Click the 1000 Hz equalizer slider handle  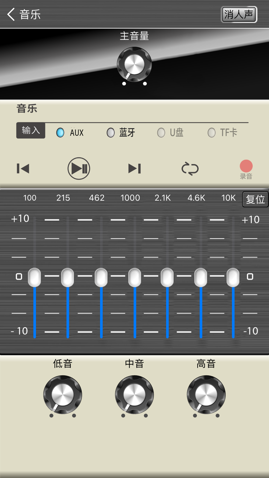135,277
